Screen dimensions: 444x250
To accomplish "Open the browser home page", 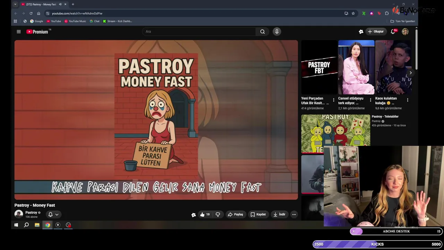I will (39, 13).
